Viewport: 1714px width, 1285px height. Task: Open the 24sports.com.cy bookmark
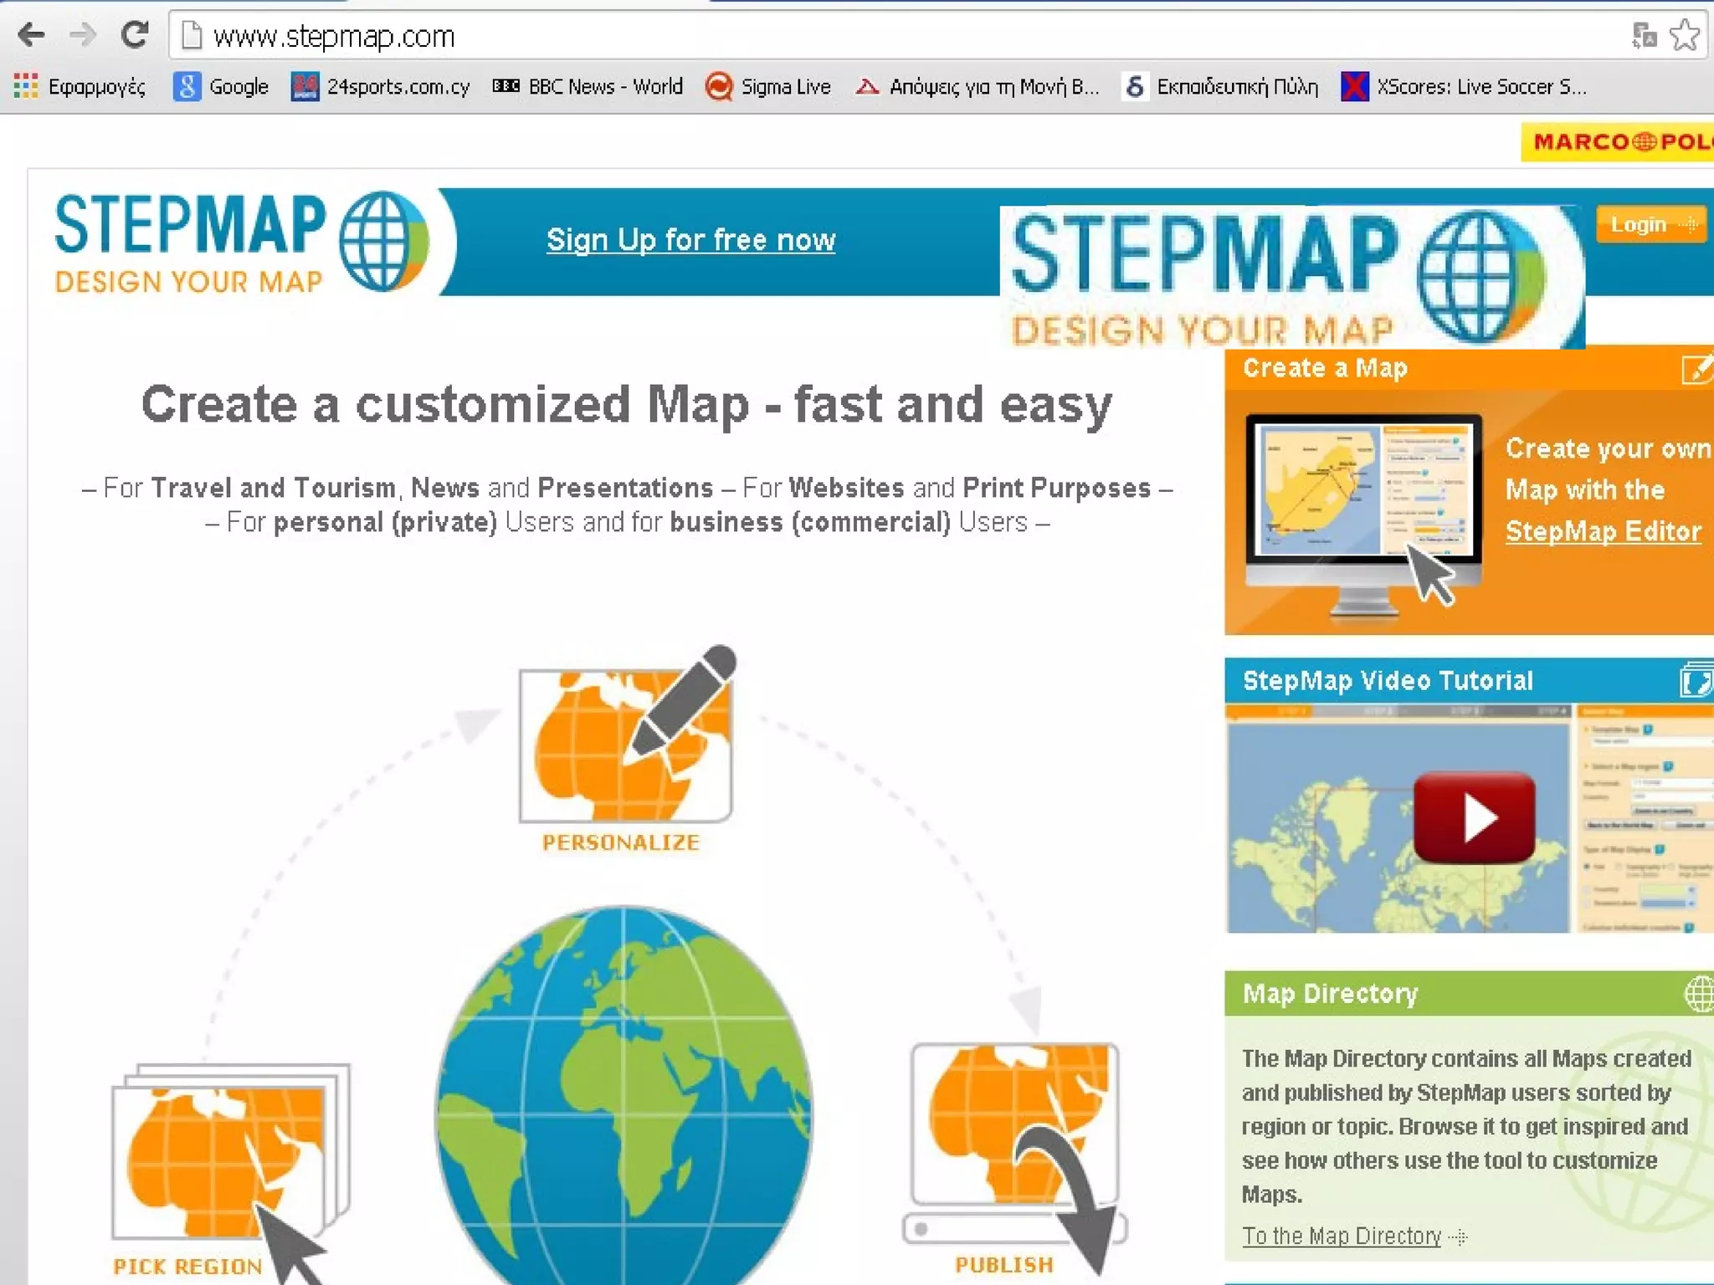click(x=381, y=86)
